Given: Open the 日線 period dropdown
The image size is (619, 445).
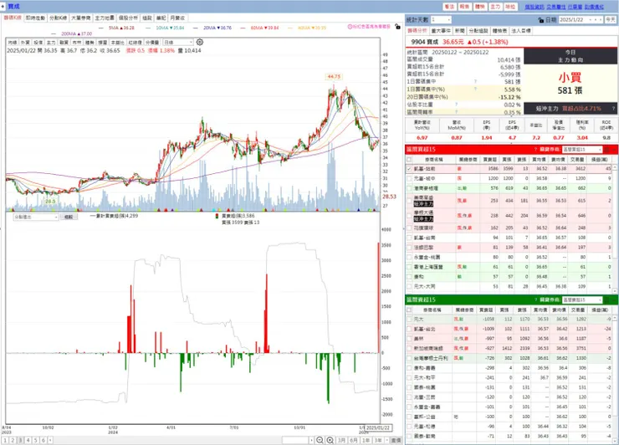Looking at the screenshot, I should coord(178,43).
